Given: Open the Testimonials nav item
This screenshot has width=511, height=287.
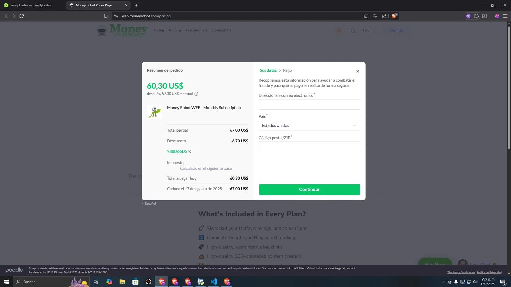Looking at the screenshot, I should click(196, 30).
